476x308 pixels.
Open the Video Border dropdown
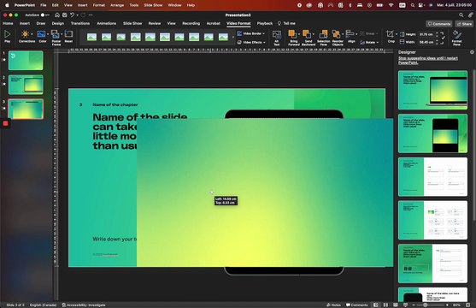click(x=250, y=33)
